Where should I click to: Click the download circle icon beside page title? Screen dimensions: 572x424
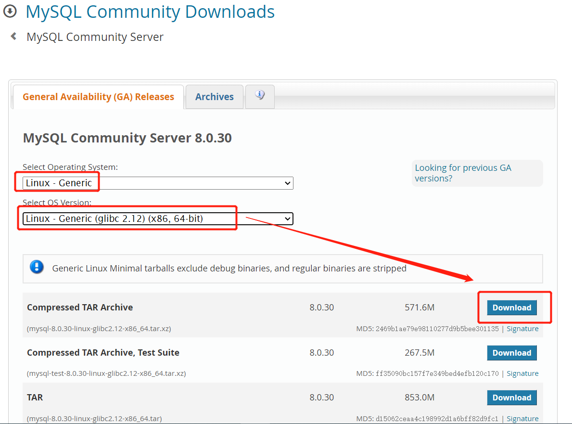click(x=10, y=12)
